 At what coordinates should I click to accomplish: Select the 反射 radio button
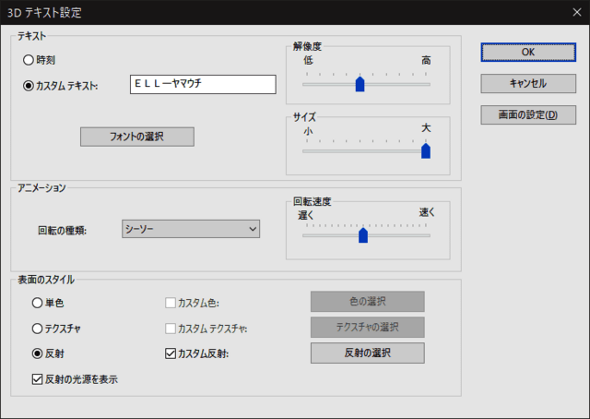tap(38, 353)
